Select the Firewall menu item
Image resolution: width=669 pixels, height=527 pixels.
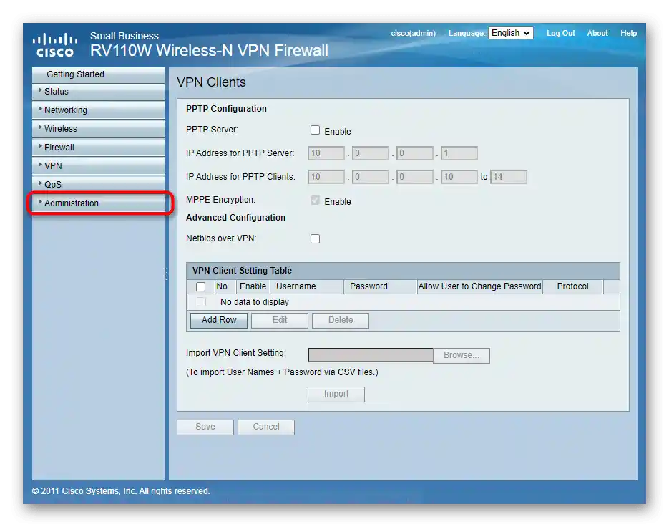point(99,148)
